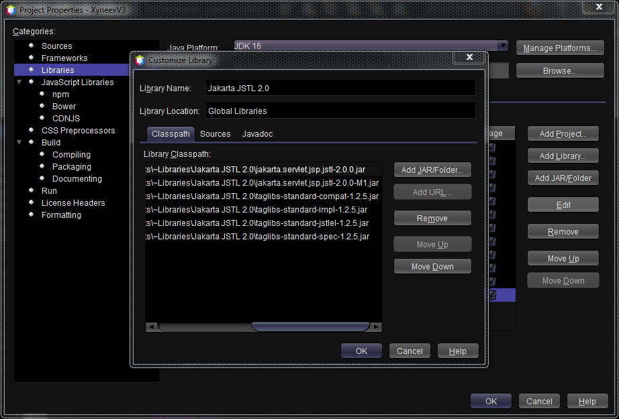Click NetBeans icon in Customize Library title bar

point(140,60)
